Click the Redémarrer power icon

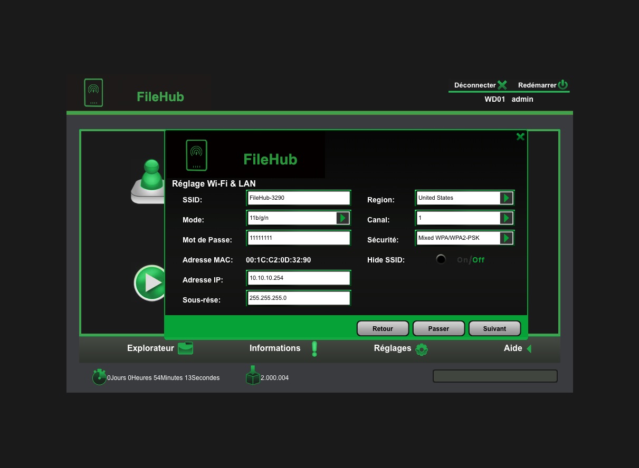click(x=562, y=85)
